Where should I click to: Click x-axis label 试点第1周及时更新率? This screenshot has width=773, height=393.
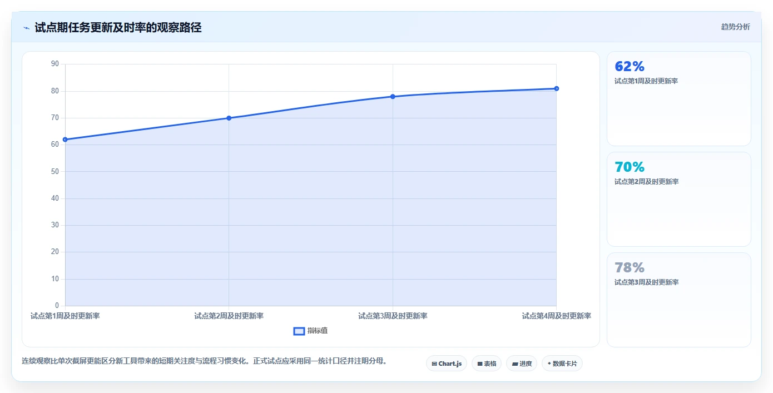[65, 316]
